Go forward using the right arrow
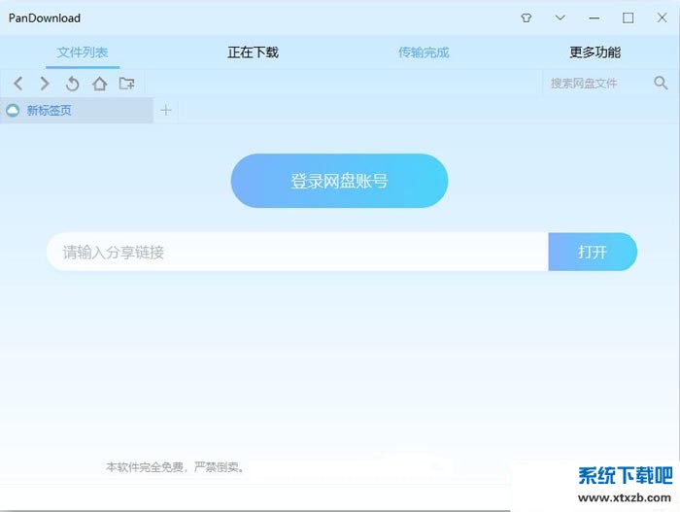 click(x=45, y=84)
